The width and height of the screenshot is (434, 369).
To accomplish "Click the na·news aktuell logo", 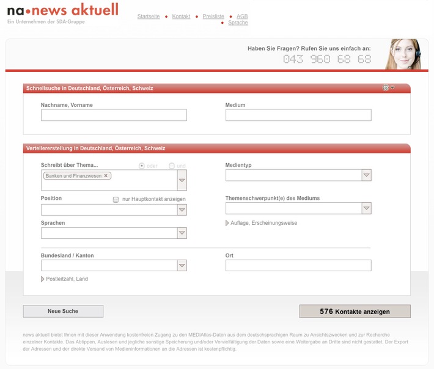I will pos(62,13).
